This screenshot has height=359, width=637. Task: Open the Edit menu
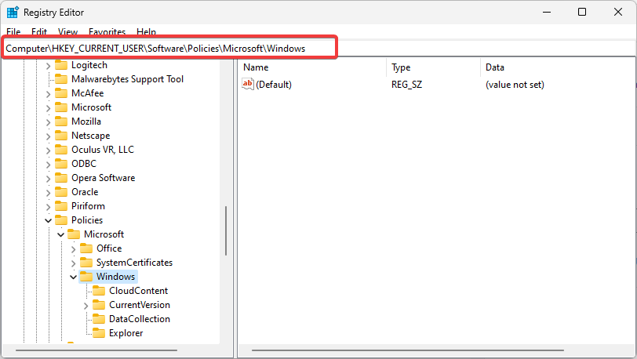click(x=39, y=31)
